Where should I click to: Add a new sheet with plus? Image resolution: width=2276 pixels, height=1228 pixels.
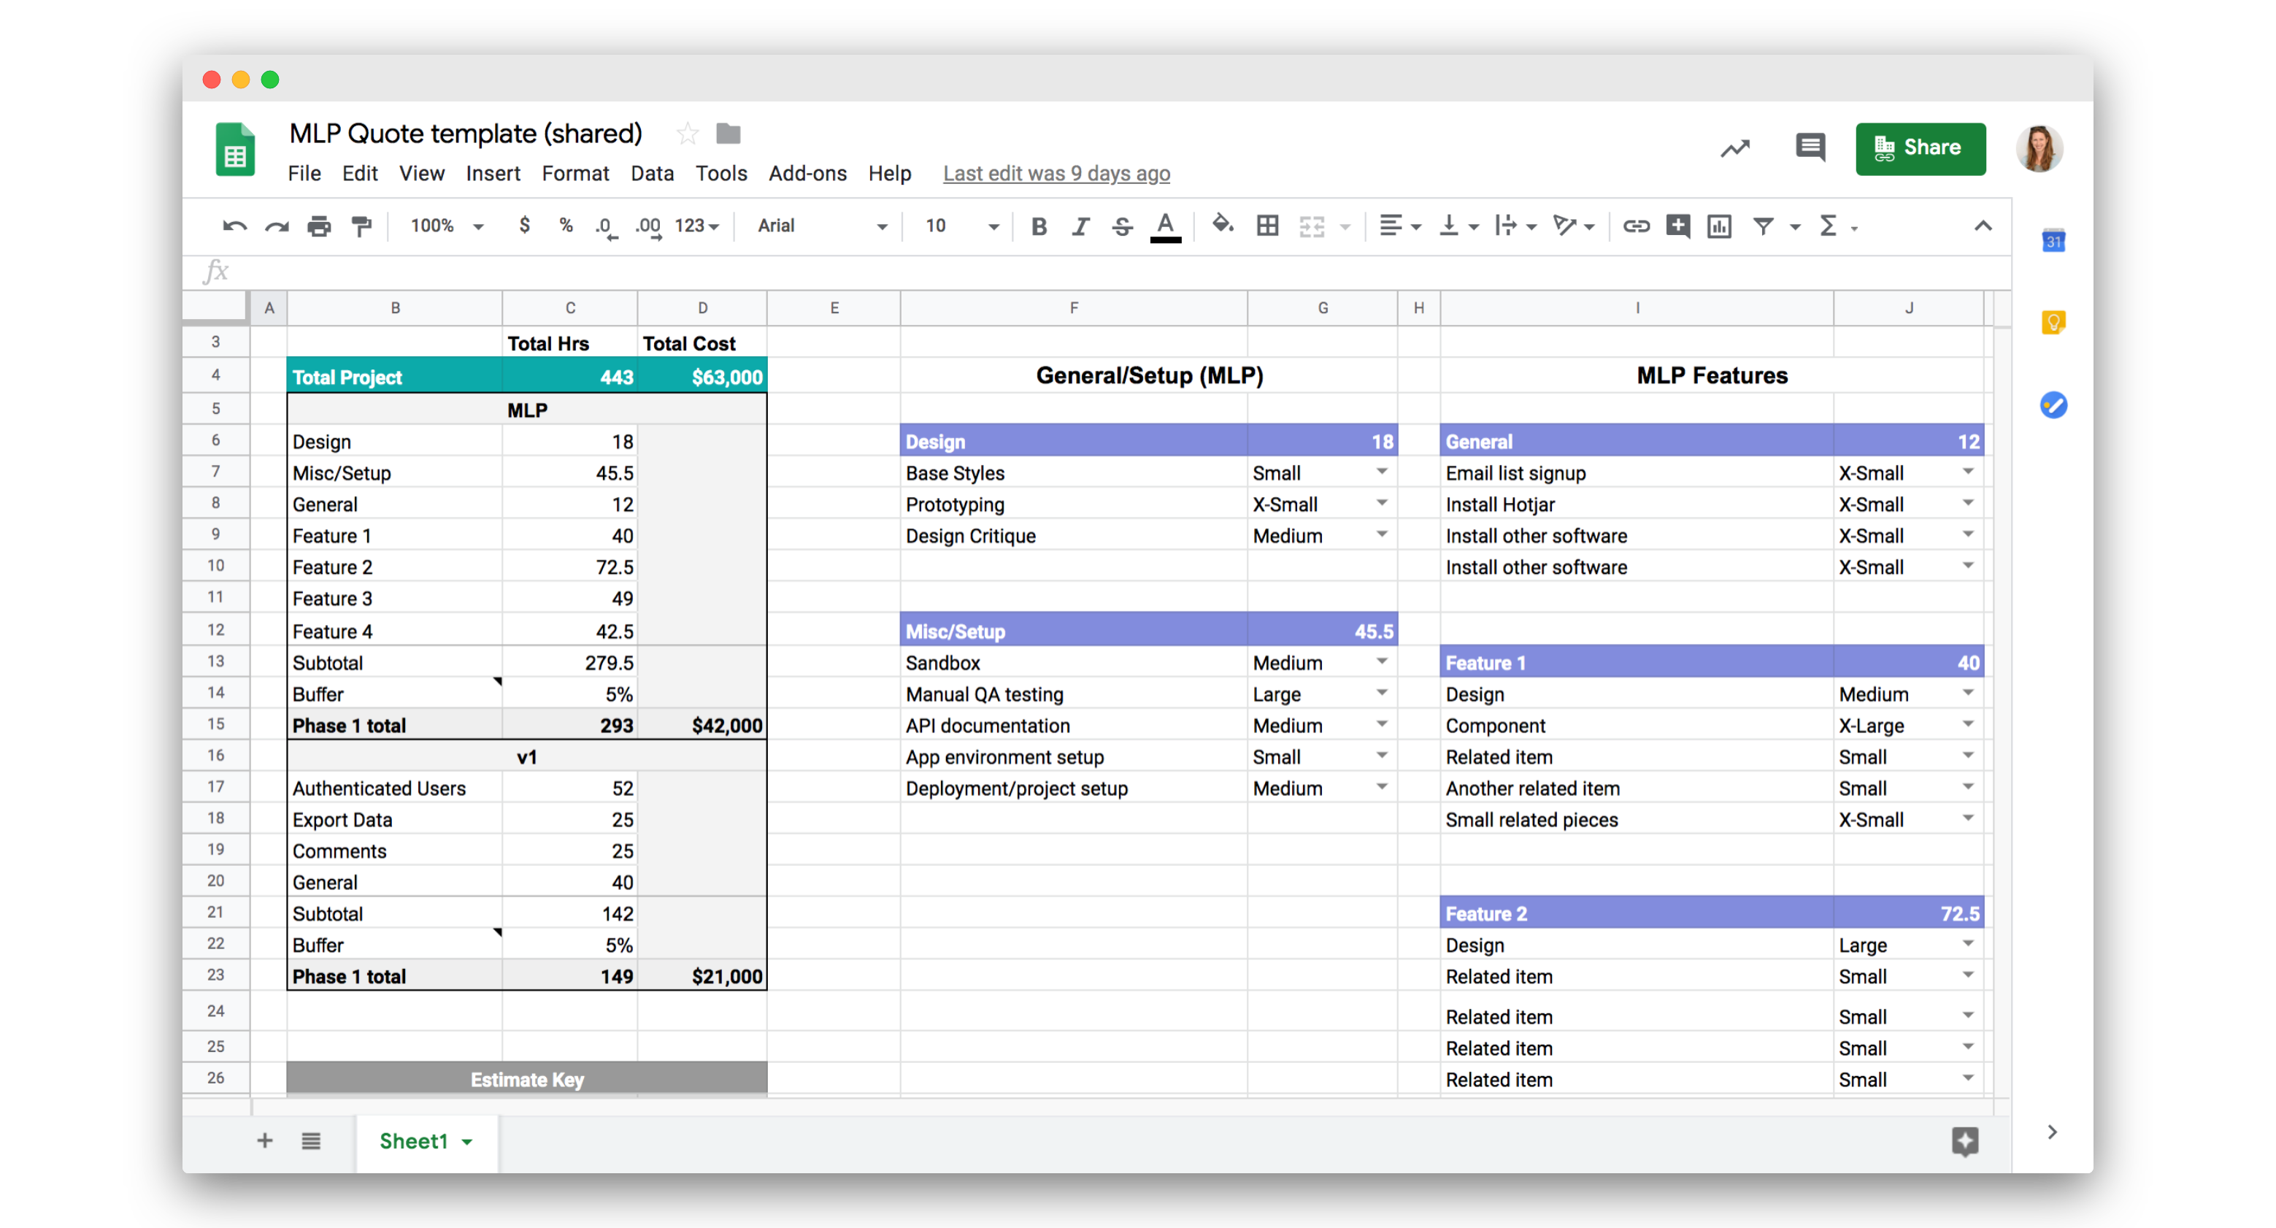pyautogui.click(x=264, y=1140)
